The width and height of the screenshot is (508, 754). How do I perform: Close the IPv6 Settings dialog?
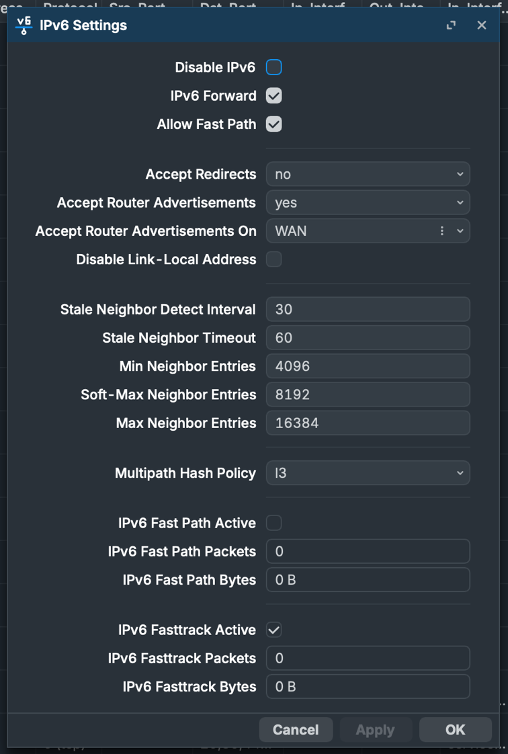coord(482,26)
